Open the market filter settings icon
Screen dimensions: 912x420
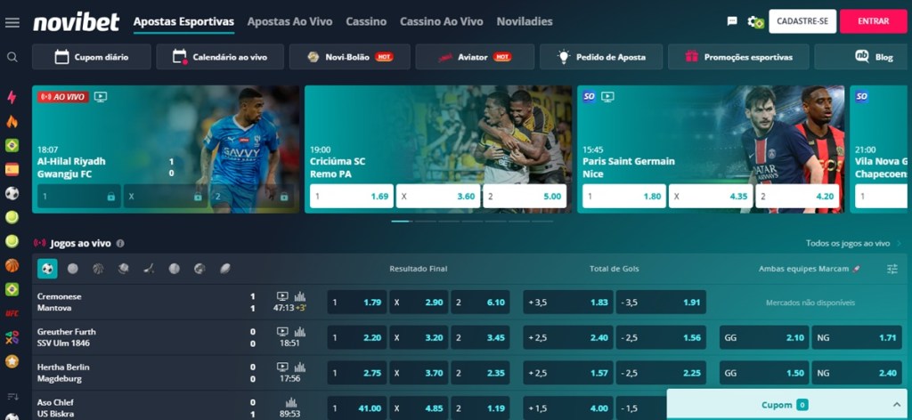(x=892, y=269)
